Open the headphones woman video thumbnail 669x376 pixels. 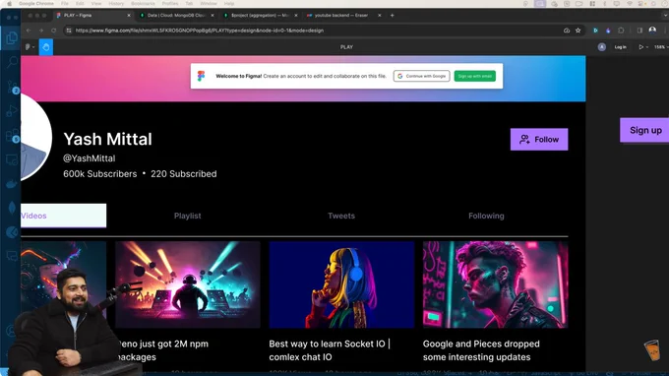[341, 284]
